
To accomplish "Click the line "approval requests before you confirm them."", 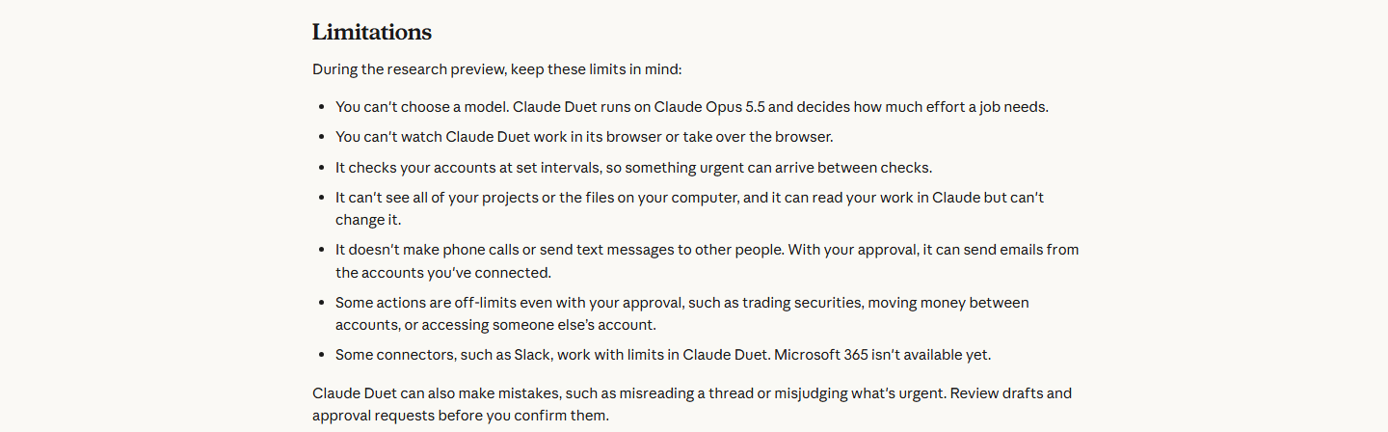I will pyautogui.click(x=461, y=417).
